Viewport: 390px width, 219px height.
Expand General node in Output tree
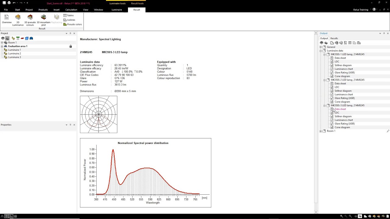click(321, 47)
